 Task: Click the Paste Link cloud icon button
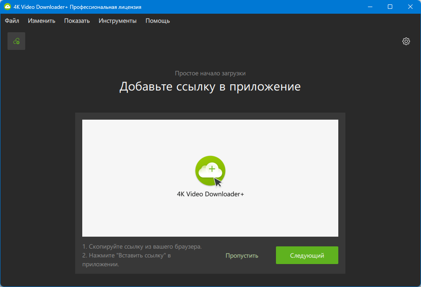pos(16,41)
